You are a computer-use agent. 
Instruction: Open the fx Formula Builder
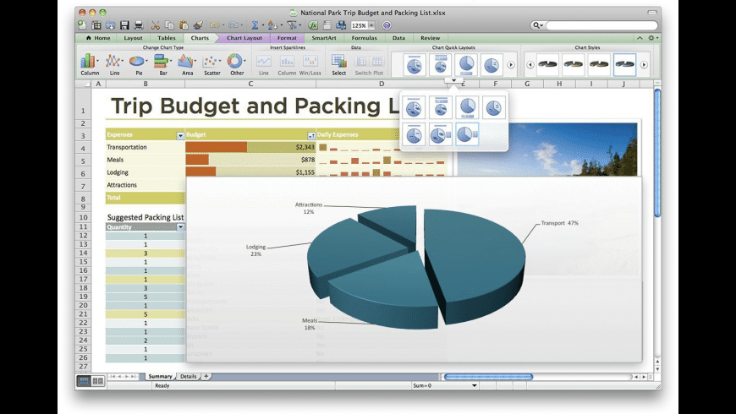coord(313,25)
